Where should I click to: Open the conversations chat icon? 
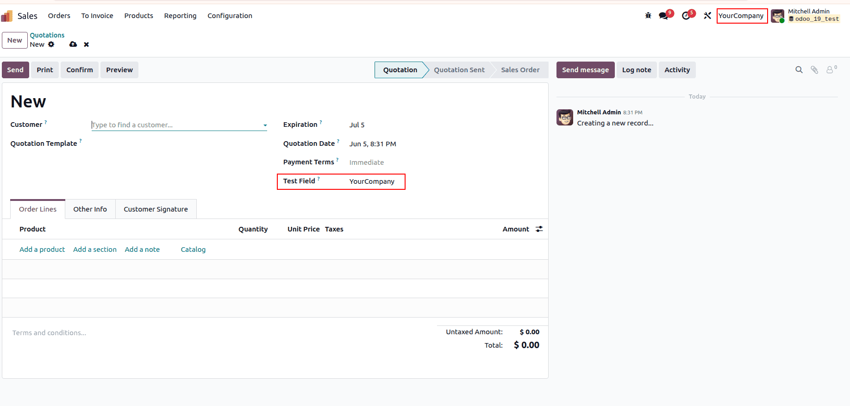coord(663,16)
